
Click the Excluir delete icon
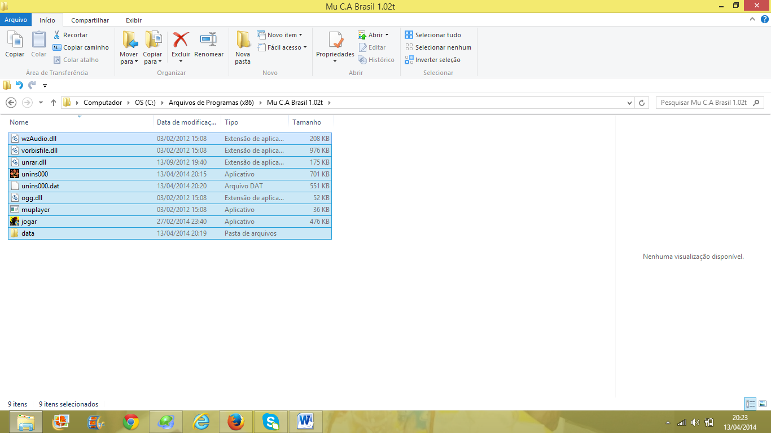click(181, 41)
